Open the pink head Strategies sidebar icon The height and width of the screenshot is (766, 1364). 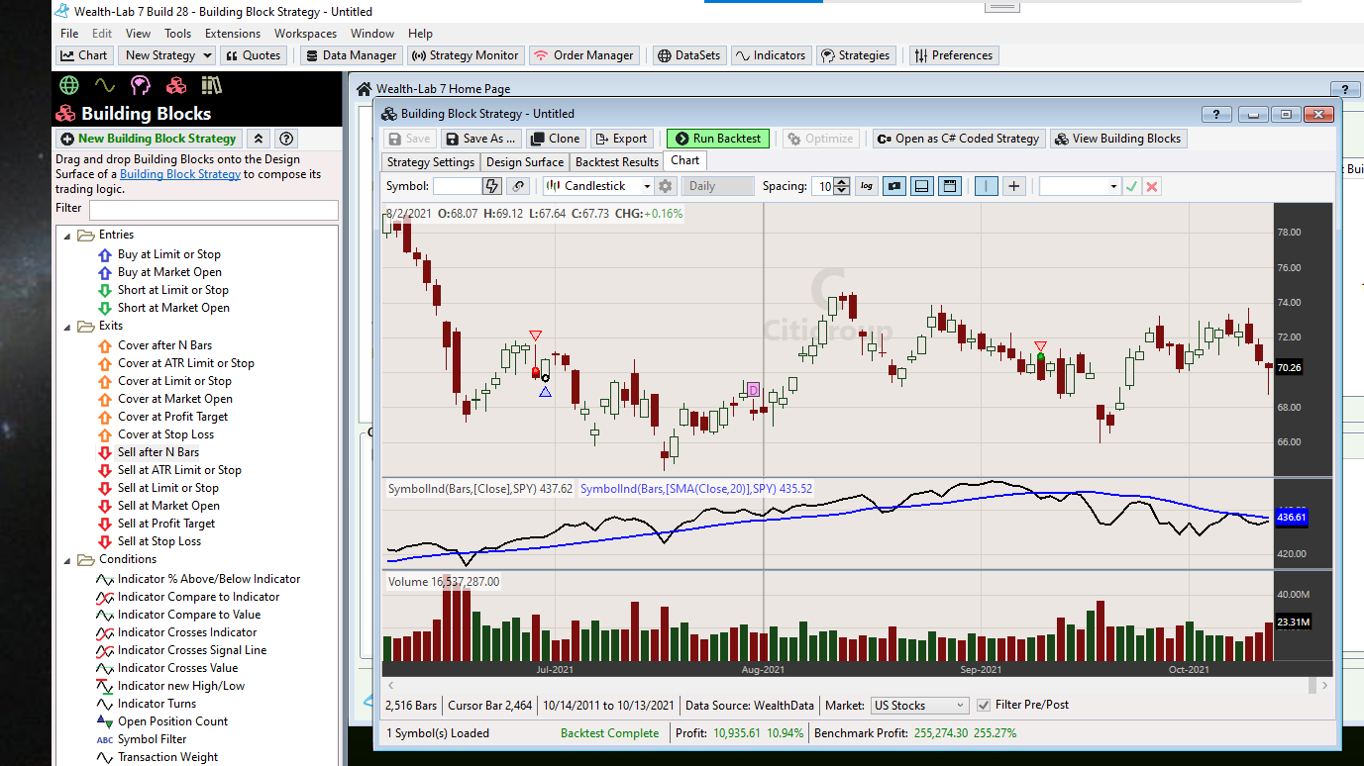140,85
